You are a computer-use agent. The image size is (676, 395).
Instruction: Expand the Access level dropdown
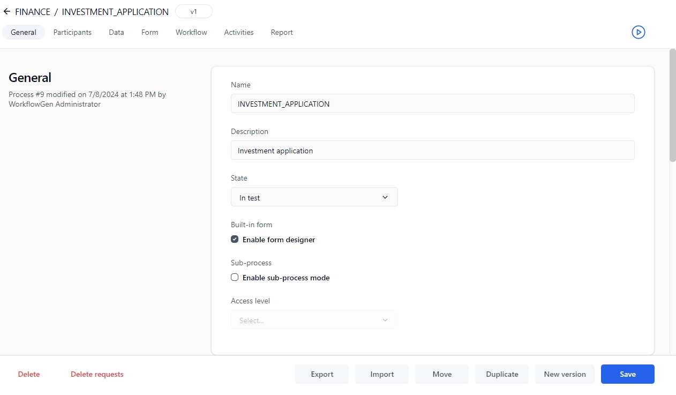pos(314,320)
